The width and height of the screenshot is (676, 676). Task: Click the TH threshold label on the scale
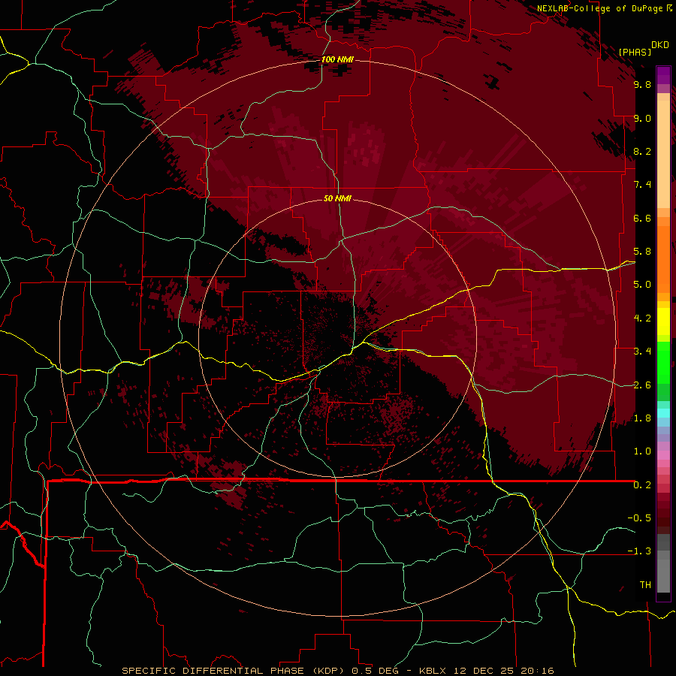tap(645, 585)
